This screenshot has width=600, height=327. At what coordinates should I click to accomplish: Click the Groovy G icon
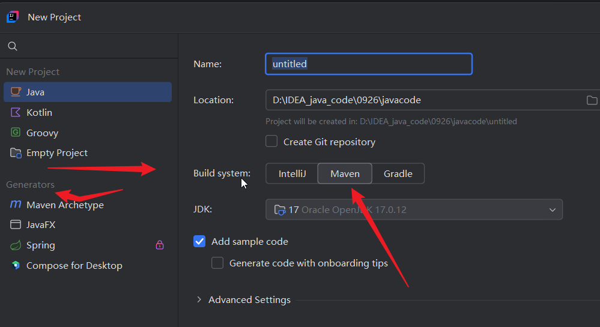[16, 133]
